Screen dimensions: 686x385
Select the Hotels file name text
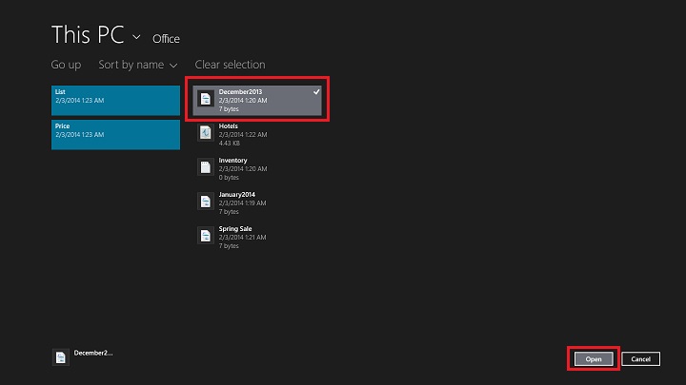229,125
